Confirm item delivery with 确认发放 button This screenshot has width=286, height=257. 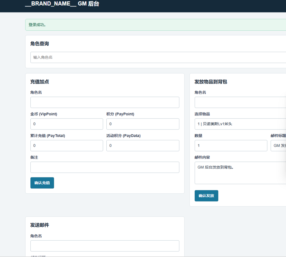pyautogui.click(x=206, y=196)
